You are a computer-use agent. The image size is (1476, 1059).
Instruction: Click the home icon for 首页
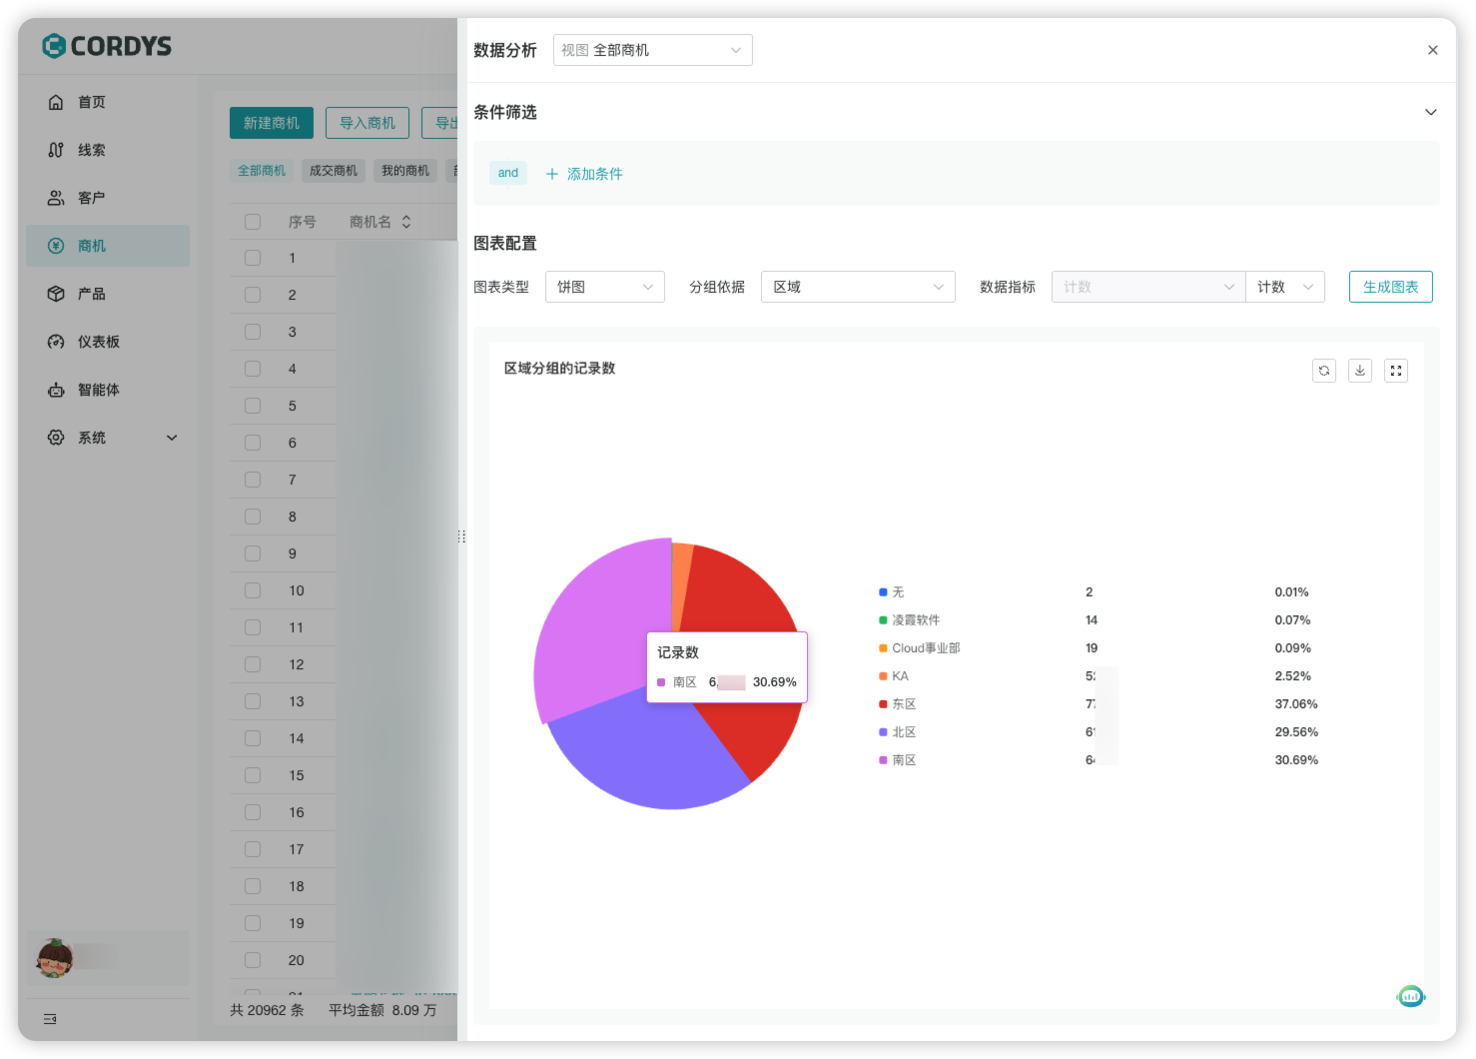click(x=56, y=102)
